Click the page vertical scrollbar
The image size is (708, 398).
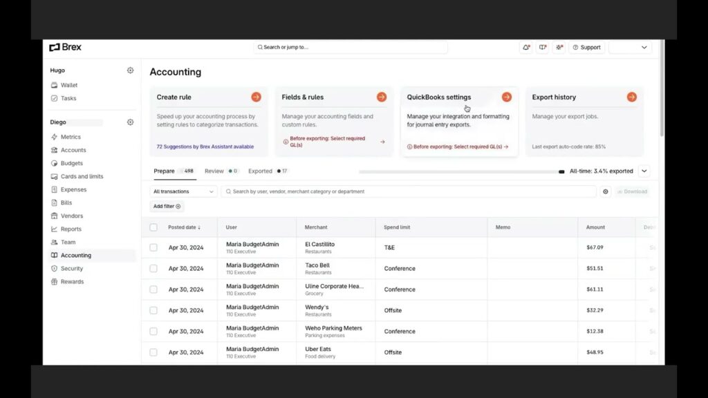pyautogui.click(x=662, y=88)
